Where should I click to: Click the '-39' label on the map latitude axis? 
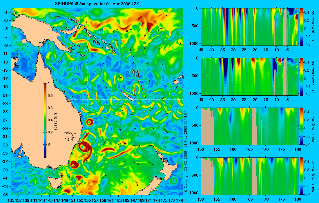5,170
